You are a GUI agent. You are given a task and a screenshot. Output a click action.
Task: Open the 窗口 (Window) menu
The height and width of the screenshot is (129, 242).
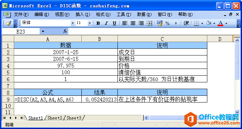[x=165, y=14]
